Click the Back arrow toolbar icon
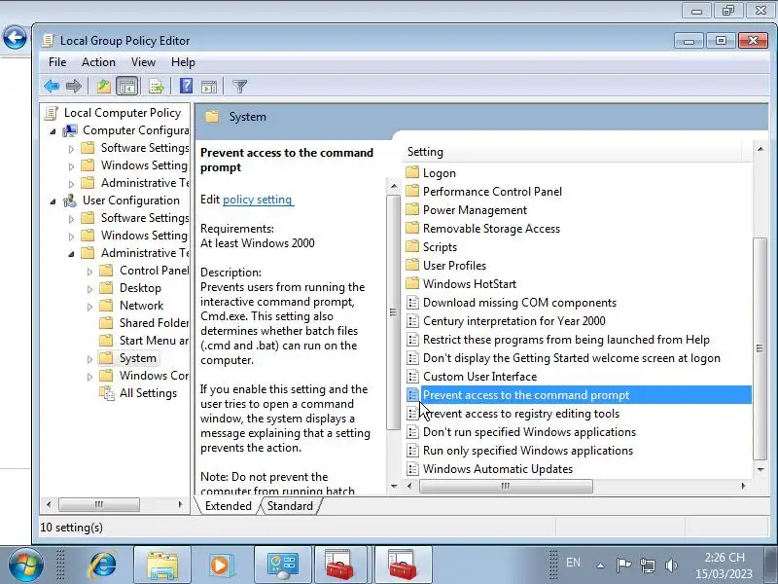The height and width of the screenshot is (584, 778). click(52, 87)
